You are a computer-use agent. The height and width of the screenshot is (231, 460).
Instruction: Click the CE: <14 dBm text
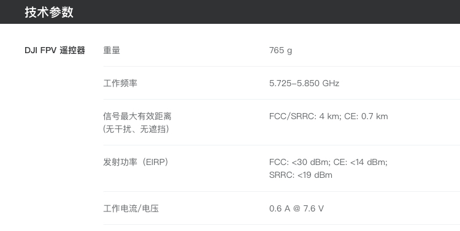click(360, 162)
